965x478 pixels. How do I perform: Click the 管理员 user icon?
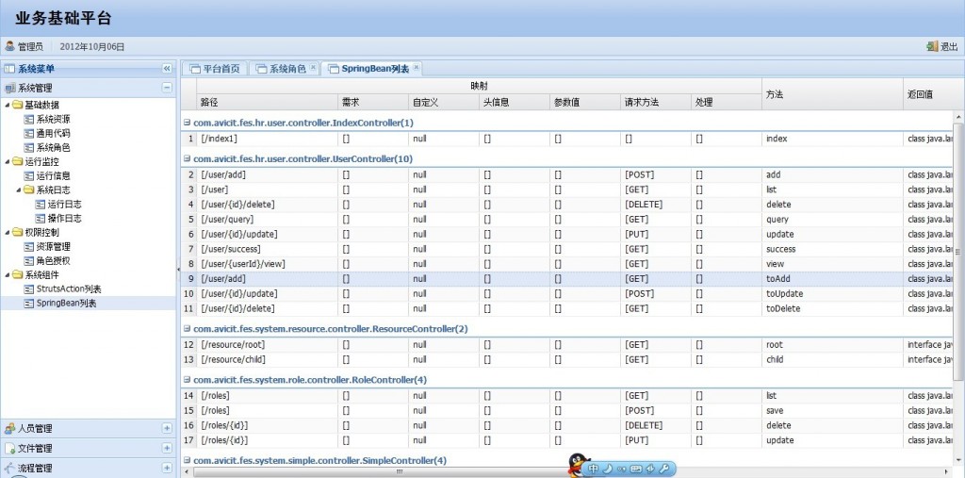tap(9, 46)
